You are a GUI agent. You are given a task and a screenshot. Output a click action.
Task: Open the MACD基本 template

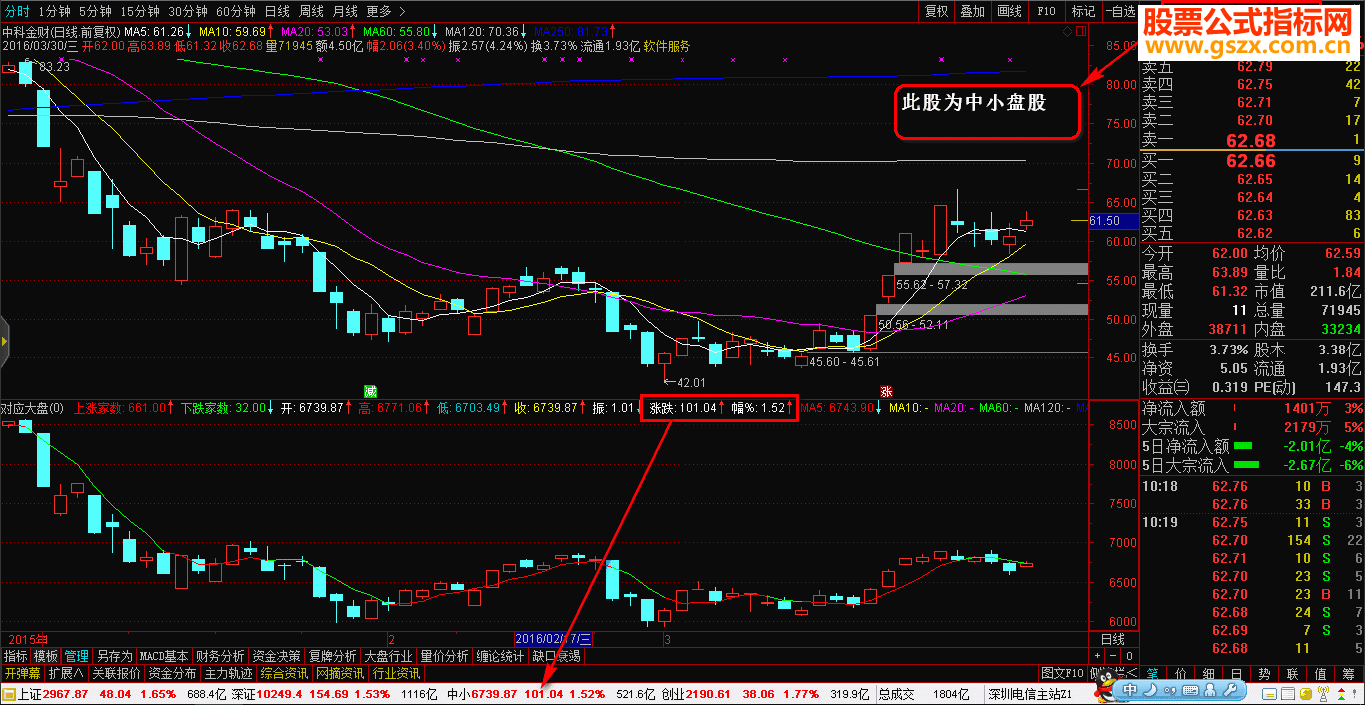tap(164, 656)
